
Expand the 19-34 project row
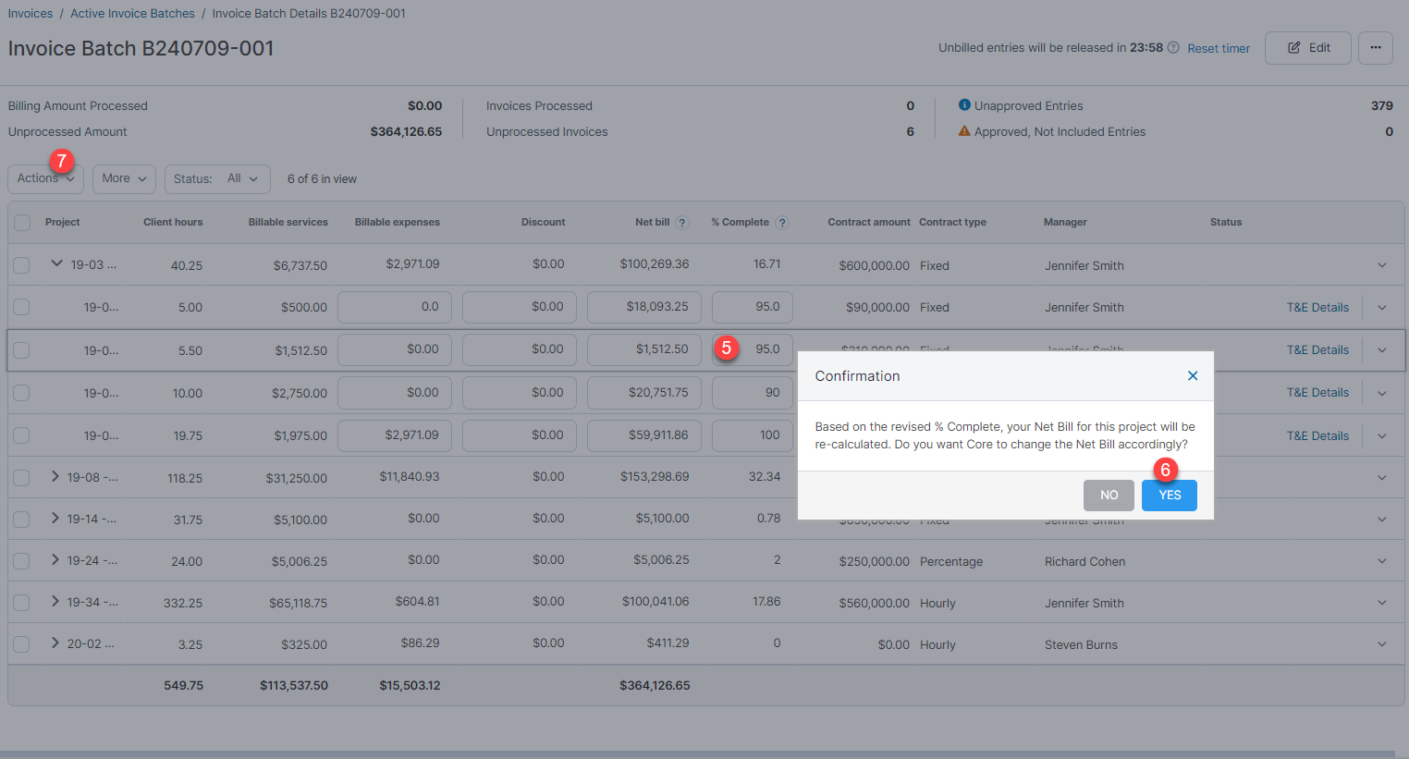pyautogui.click(x=55, y=601)
